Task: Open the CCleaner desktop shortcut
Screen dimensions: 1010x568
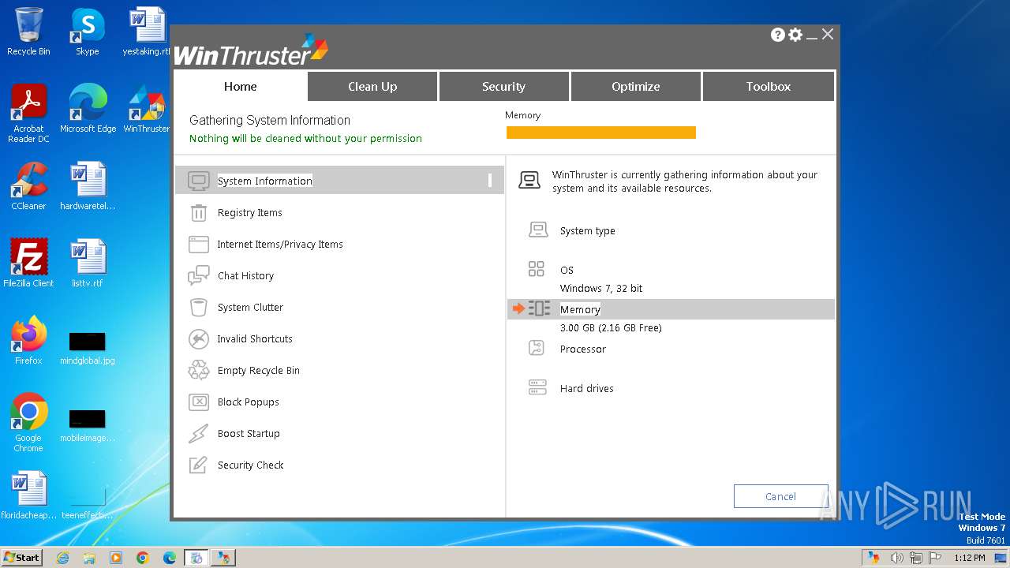Action: click(28, 187)
